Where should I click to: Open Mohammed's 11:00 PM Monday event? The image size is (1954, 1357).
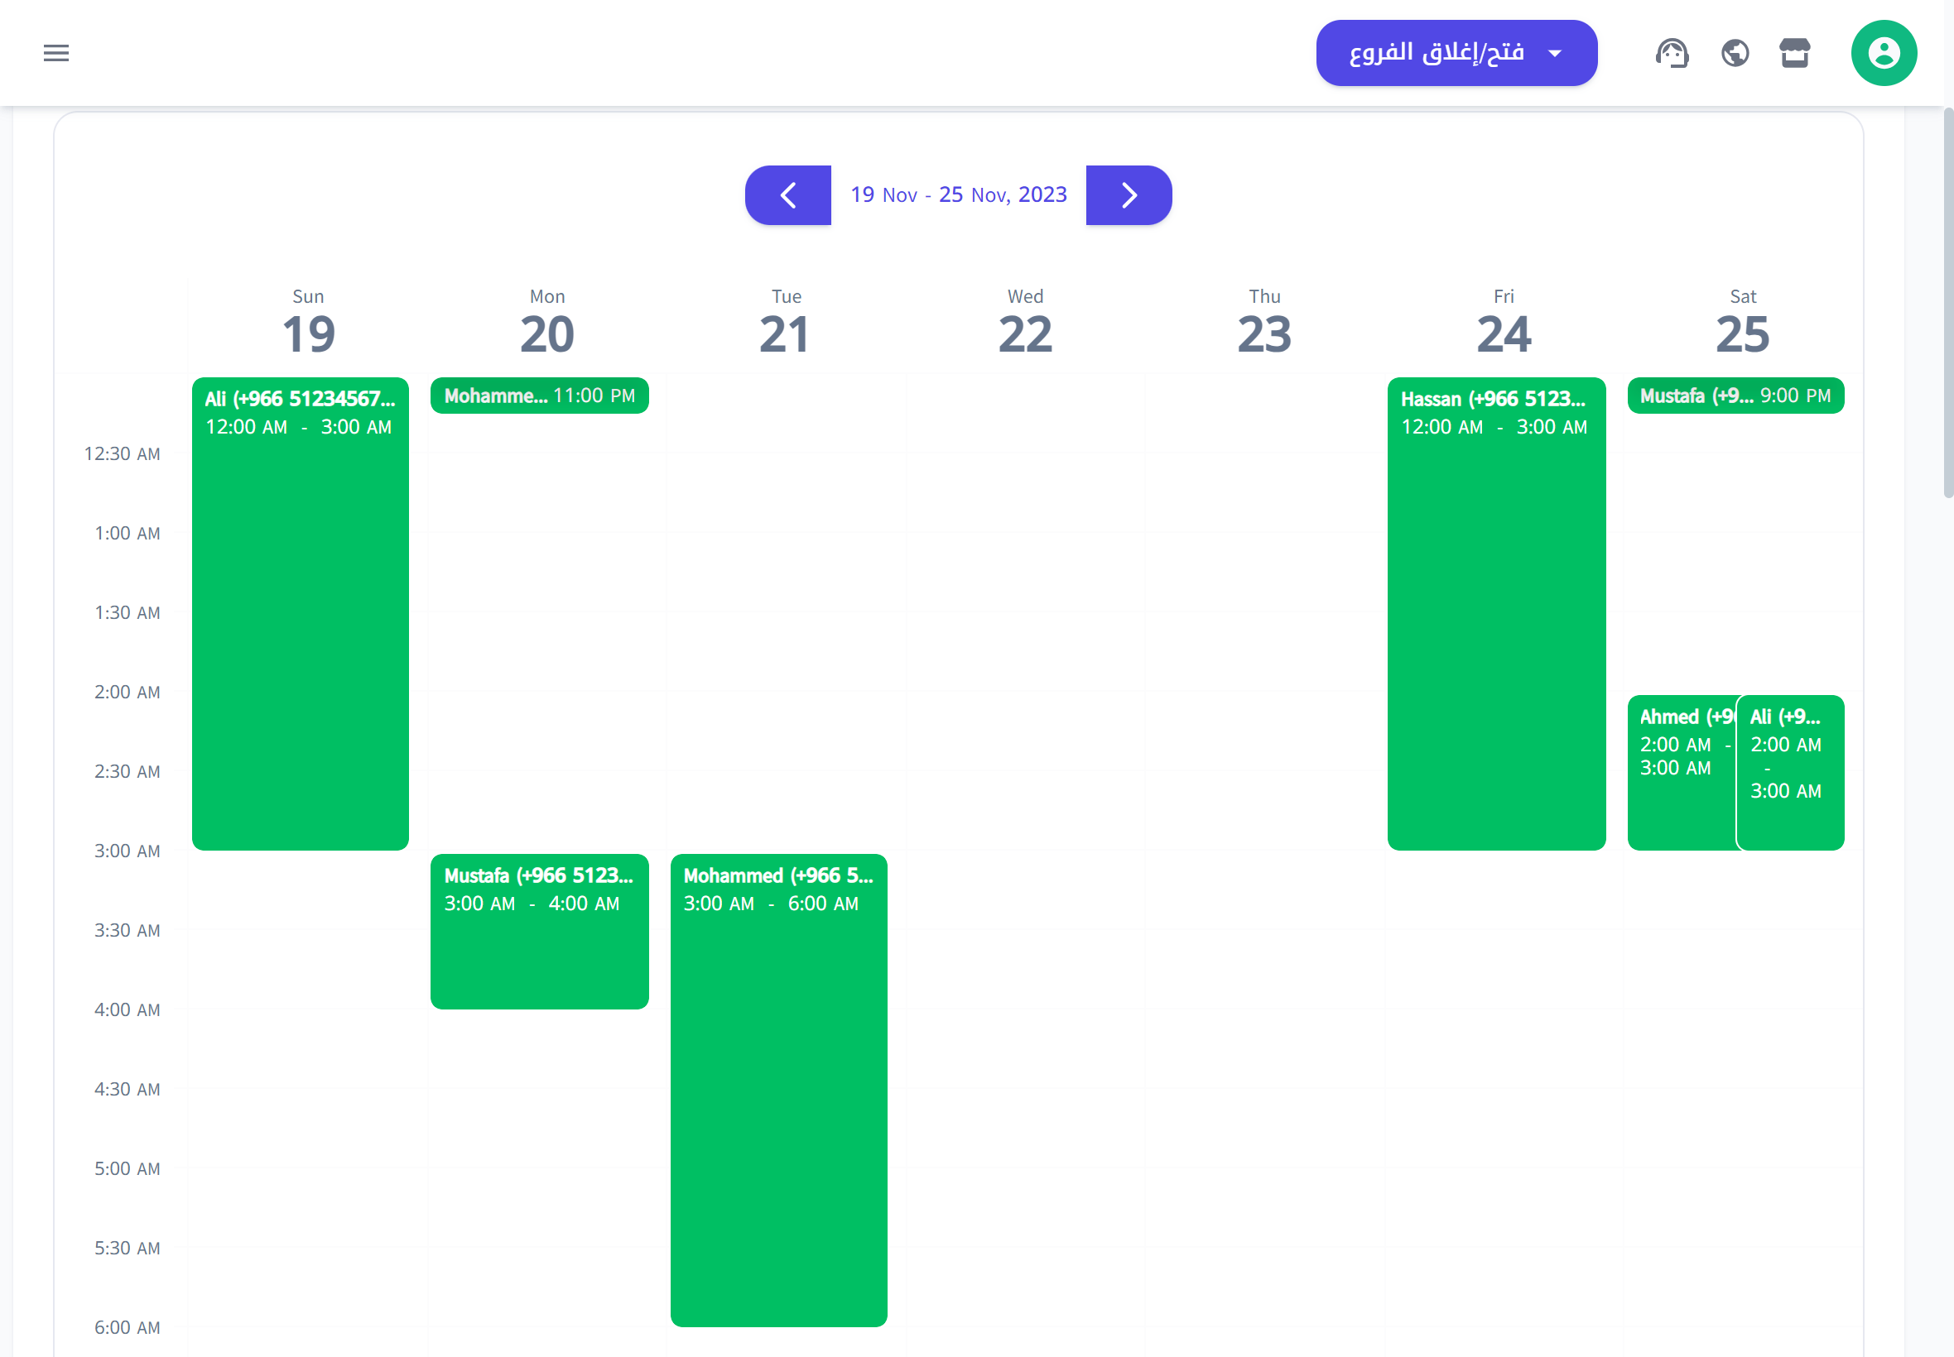click(x=539, y=396)
